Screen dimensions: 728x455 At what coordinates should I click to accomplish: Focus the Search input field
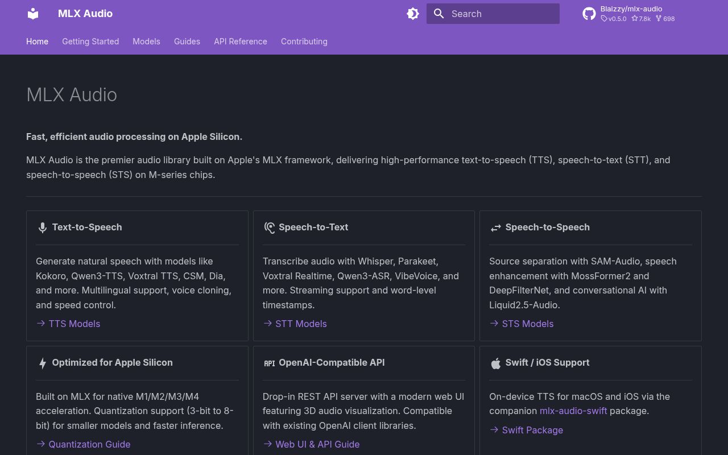coord(493,14)
